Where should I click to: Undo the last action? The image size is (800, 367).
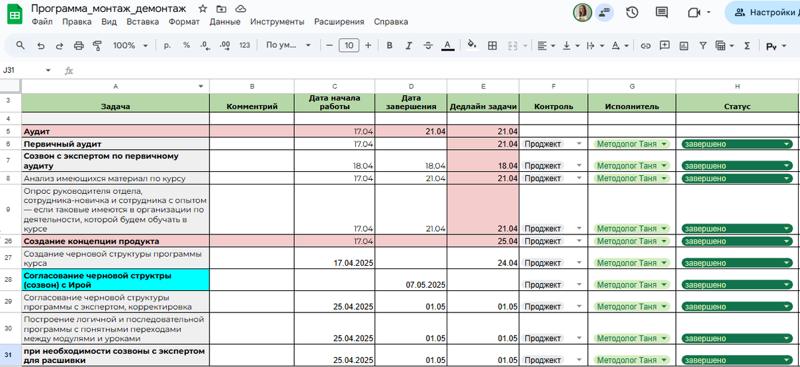[41, 45]
